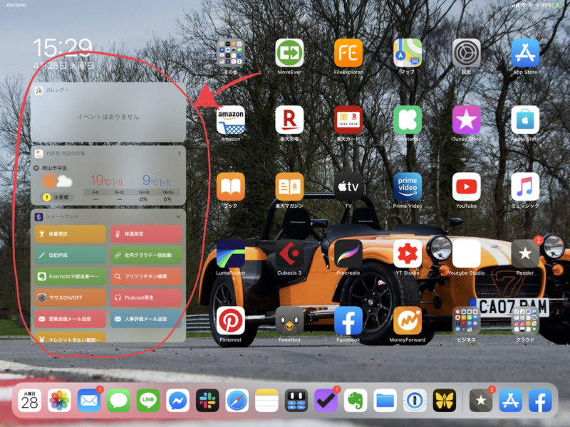This screenshot has width=570, height=427.
Task: Open ブック (Books) app
Action: coord(230,186)
